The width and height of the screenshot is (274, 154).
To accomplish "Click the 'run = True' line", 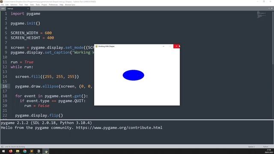I will (x=22, y=62).
